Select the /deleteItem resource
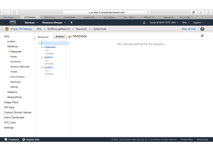Screen dimensions: 213x151 pos(50,47)
